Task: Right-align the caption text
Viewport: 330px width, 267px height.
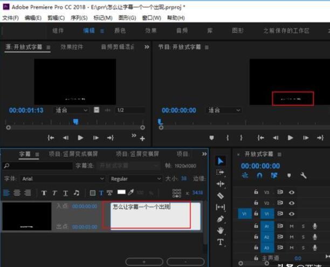Action: 27,193
